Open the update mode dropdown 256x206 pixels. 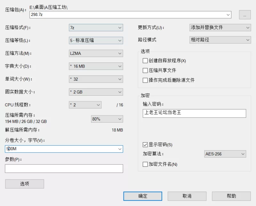tap(220, 27)
